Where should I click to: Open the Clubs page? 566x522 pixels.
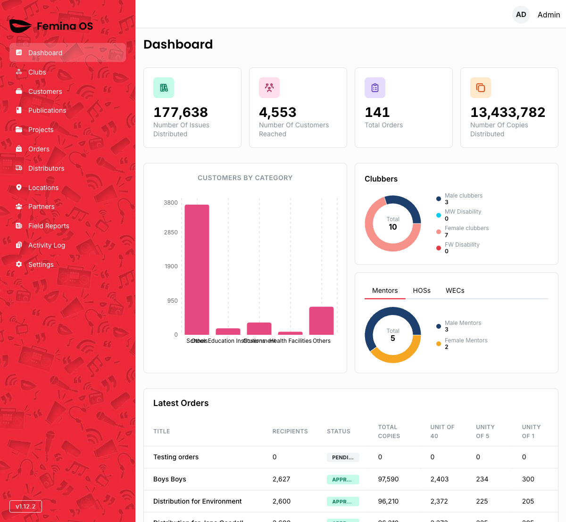[x=67, y=72]
